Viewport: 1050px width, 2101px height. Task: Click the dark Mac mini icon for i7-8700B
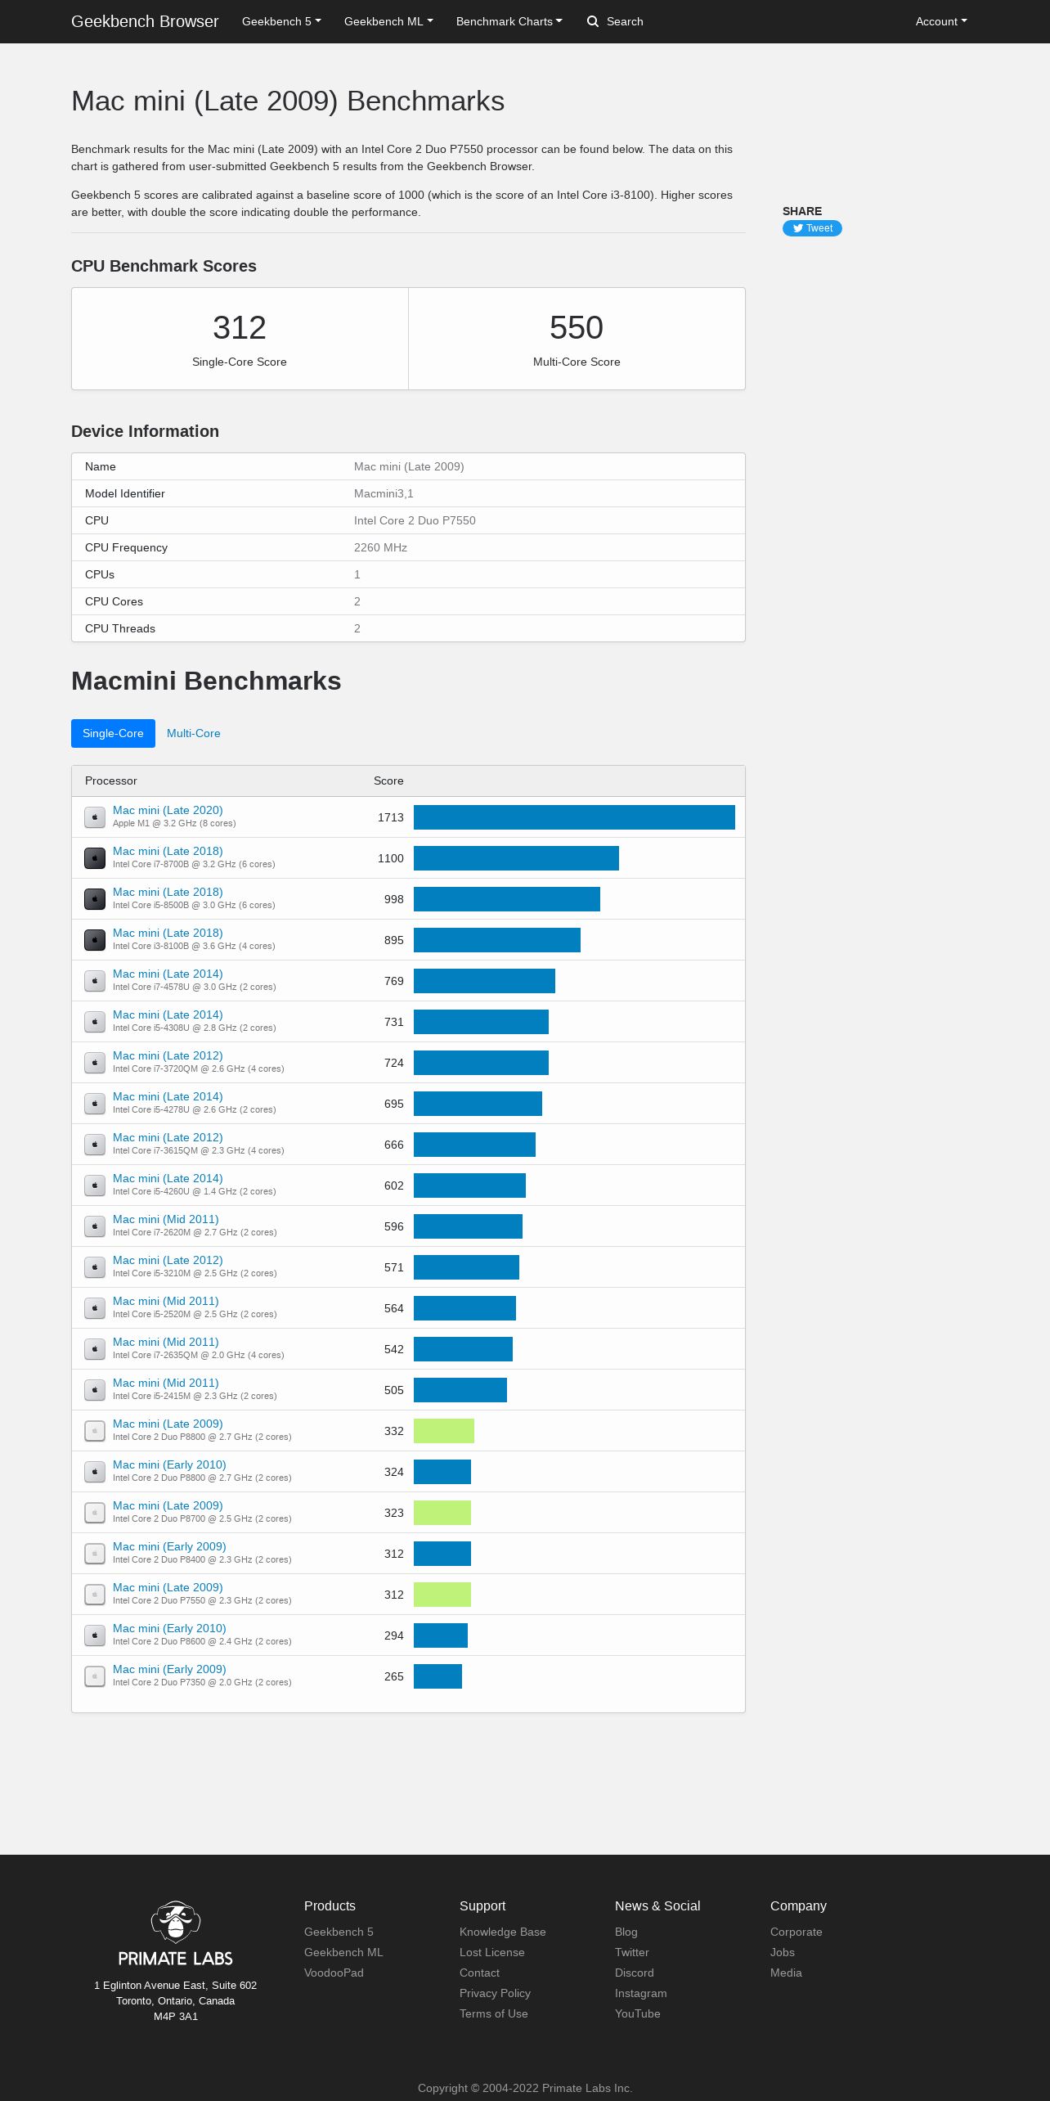95,858
